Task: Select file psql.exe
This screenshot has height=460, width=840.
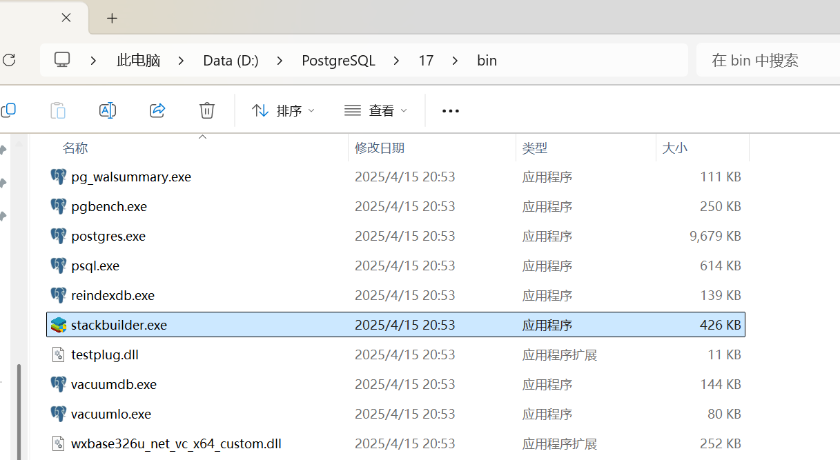Action: click(x=95, y=266)
